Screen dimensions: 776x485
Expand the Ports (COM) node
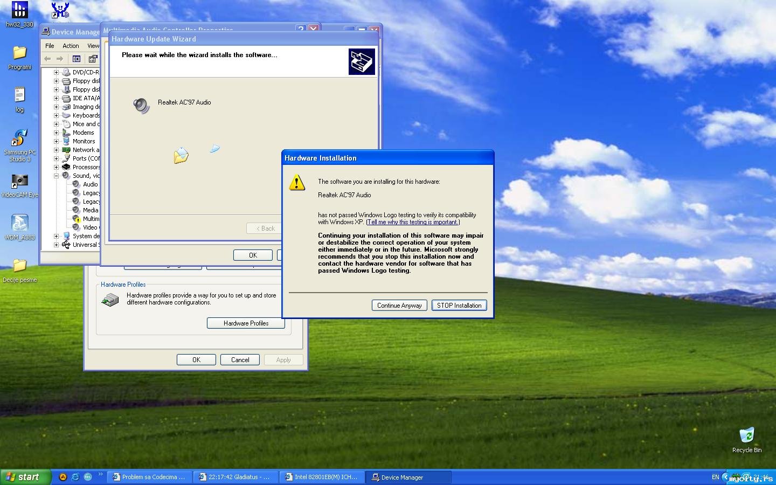56,158
